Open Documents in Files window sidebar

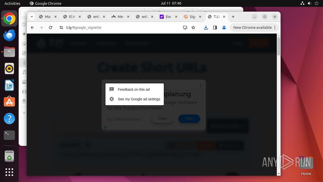tap(24, 53)
